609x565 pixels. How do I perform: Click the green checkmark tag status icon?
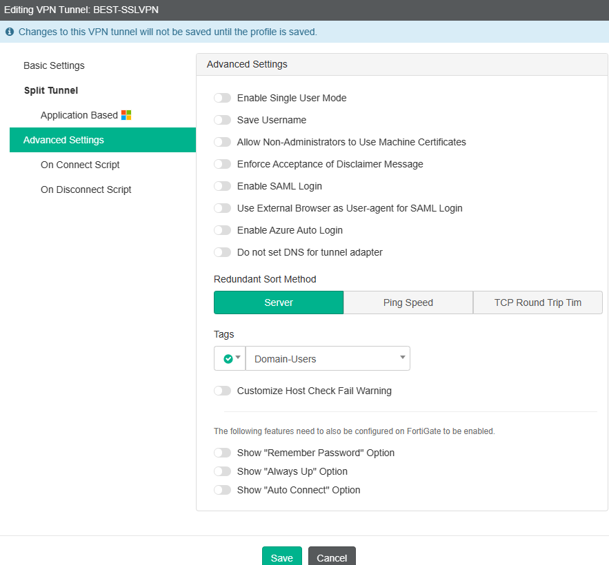228,358
